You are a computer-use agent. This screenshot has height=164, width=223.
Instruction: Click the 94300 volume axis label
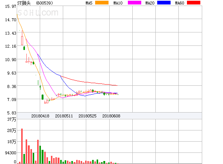[x=10, y=153]
